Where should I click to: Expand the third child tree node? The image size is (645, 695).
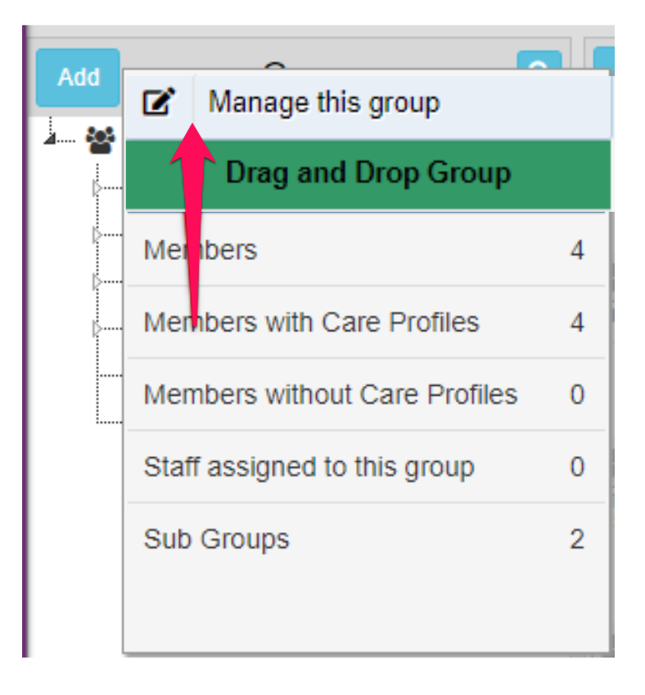[97, 282]
